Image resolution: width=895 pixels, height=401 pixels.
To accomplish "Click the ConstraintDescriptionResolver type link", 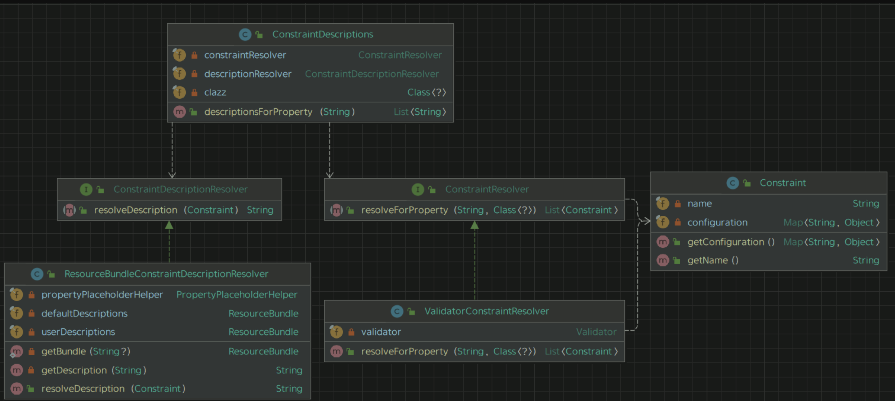I will [x=372, y=74].
